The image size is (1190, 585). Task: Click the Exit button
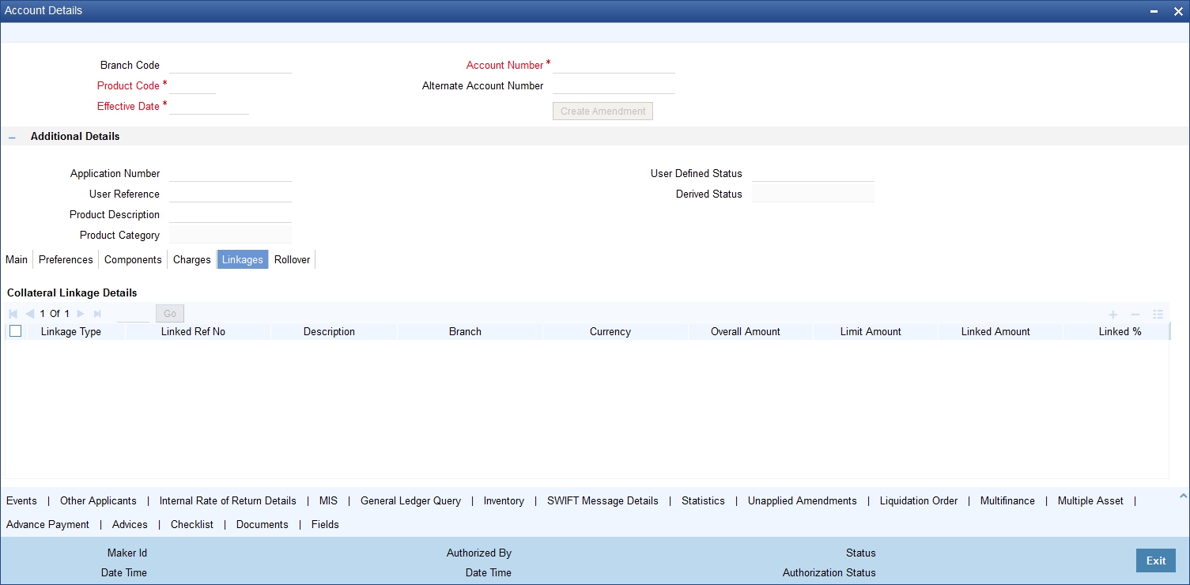[1156, 560]
